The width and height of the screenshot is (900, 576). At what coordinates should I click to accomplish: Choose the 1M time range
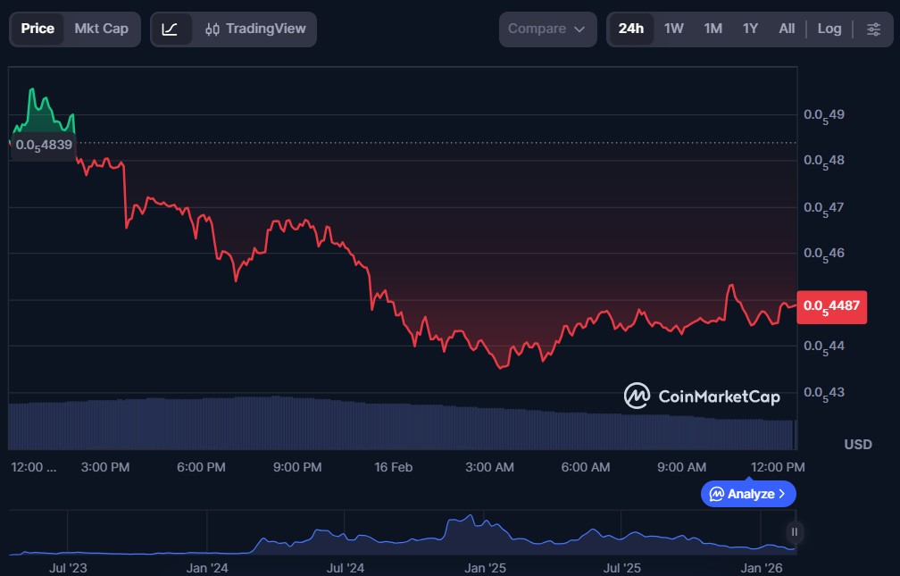(x=712, y=29)
